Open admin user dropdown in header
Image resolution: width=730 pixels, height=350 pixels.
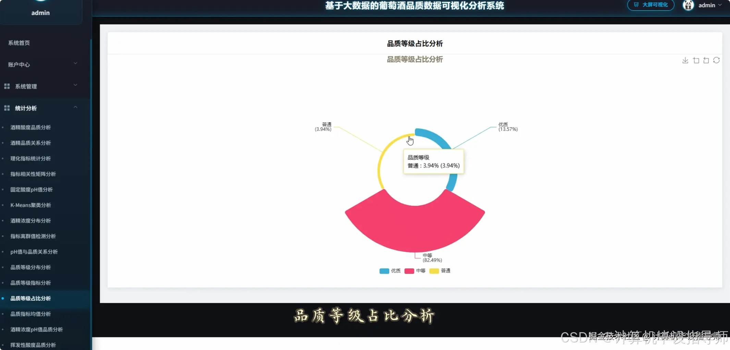click(x=710, y=5)
